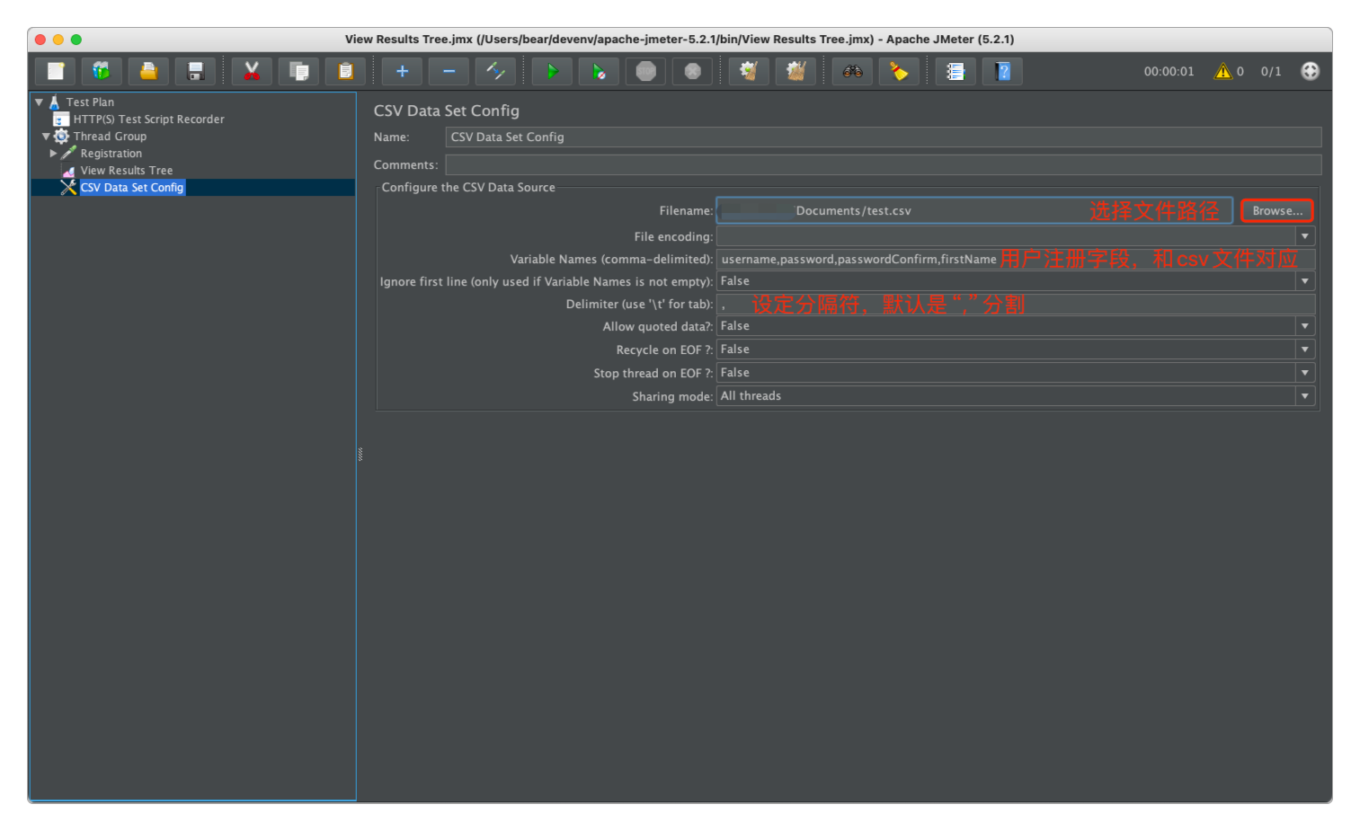This screenshot has height=831, width=1360.
Task: Shutdown threads gracefully icon
Action: click(692, 71)
